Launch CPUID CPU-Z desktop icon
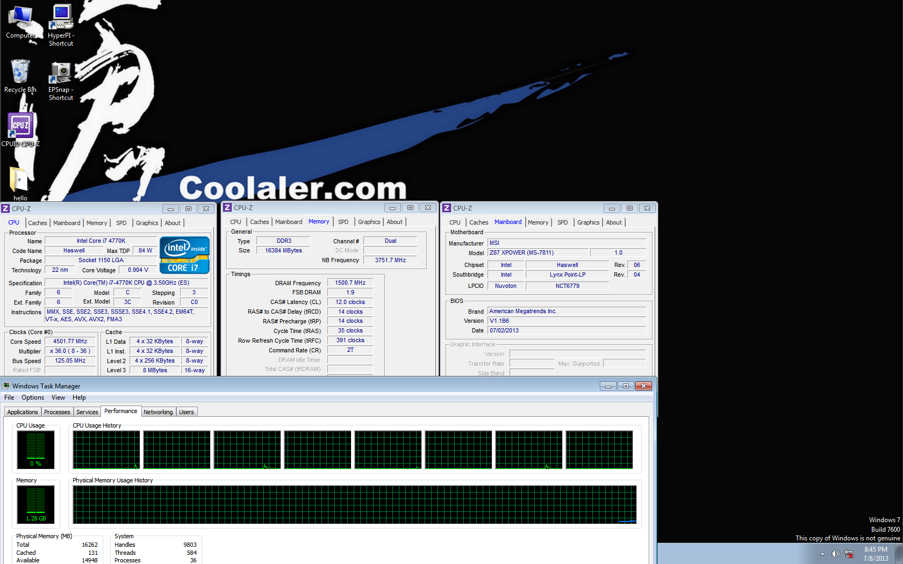903x564 pixels. [20, 129]
